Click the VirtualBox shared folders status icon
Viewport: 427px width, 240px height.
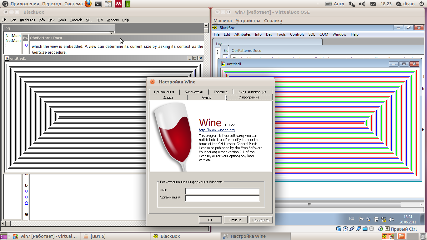[364, 229]
